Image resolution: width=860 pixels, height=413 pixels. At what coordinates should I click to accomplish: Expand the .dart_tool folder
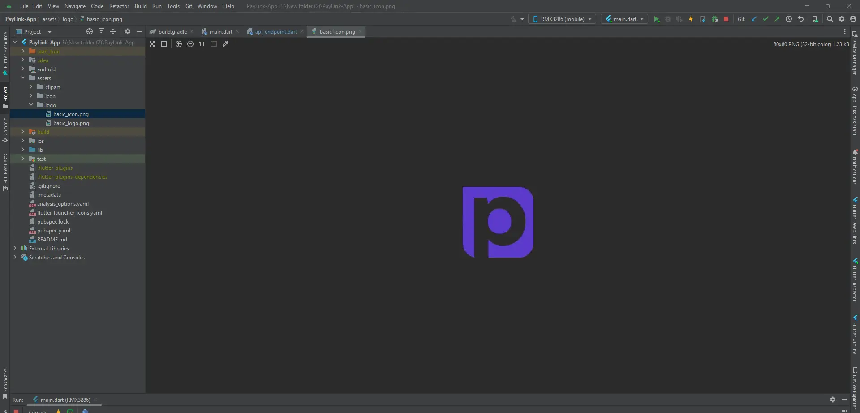pyautogui.click(x=23, y=51)
